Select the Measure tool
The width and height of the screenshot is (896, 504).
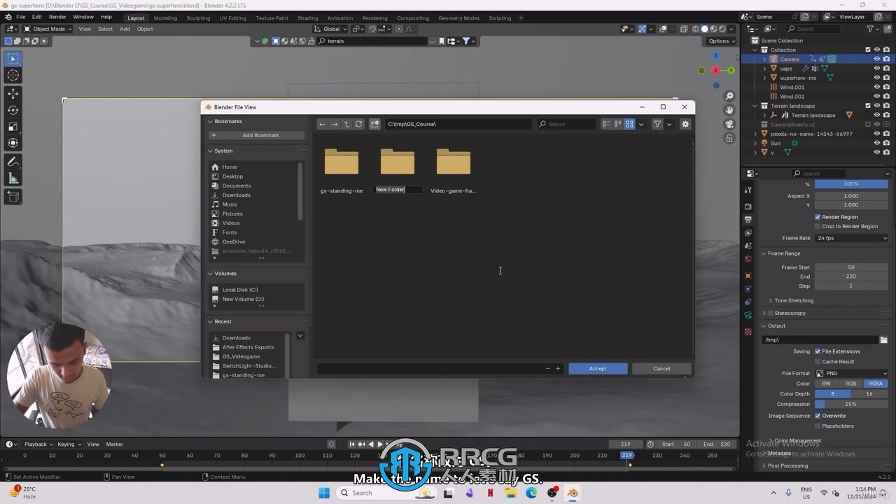13,178
